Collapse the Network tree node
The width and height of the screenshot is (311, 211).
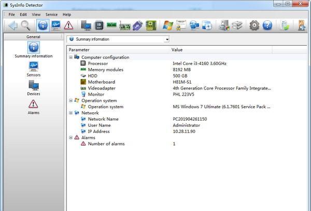click(70, 113)
